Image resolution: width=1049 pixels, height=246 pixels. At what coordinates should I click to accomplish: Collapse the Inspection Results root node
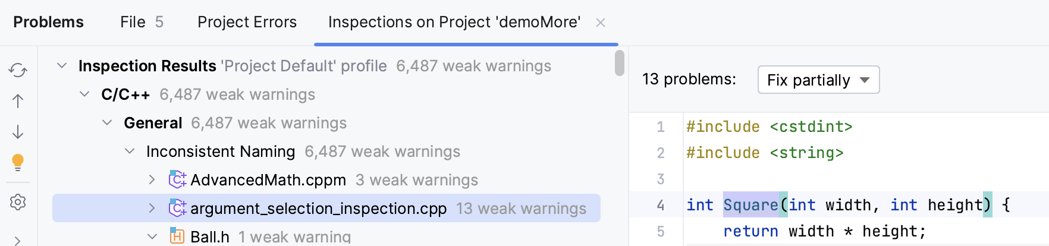tap(62, 65)
